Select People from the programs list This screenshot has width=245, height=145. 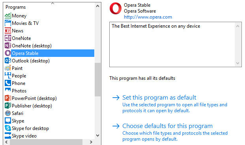[19, 76]
